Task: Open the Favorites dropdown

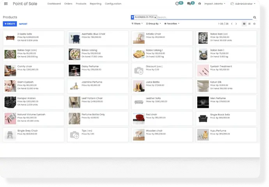Action: (x=172, y=24)
